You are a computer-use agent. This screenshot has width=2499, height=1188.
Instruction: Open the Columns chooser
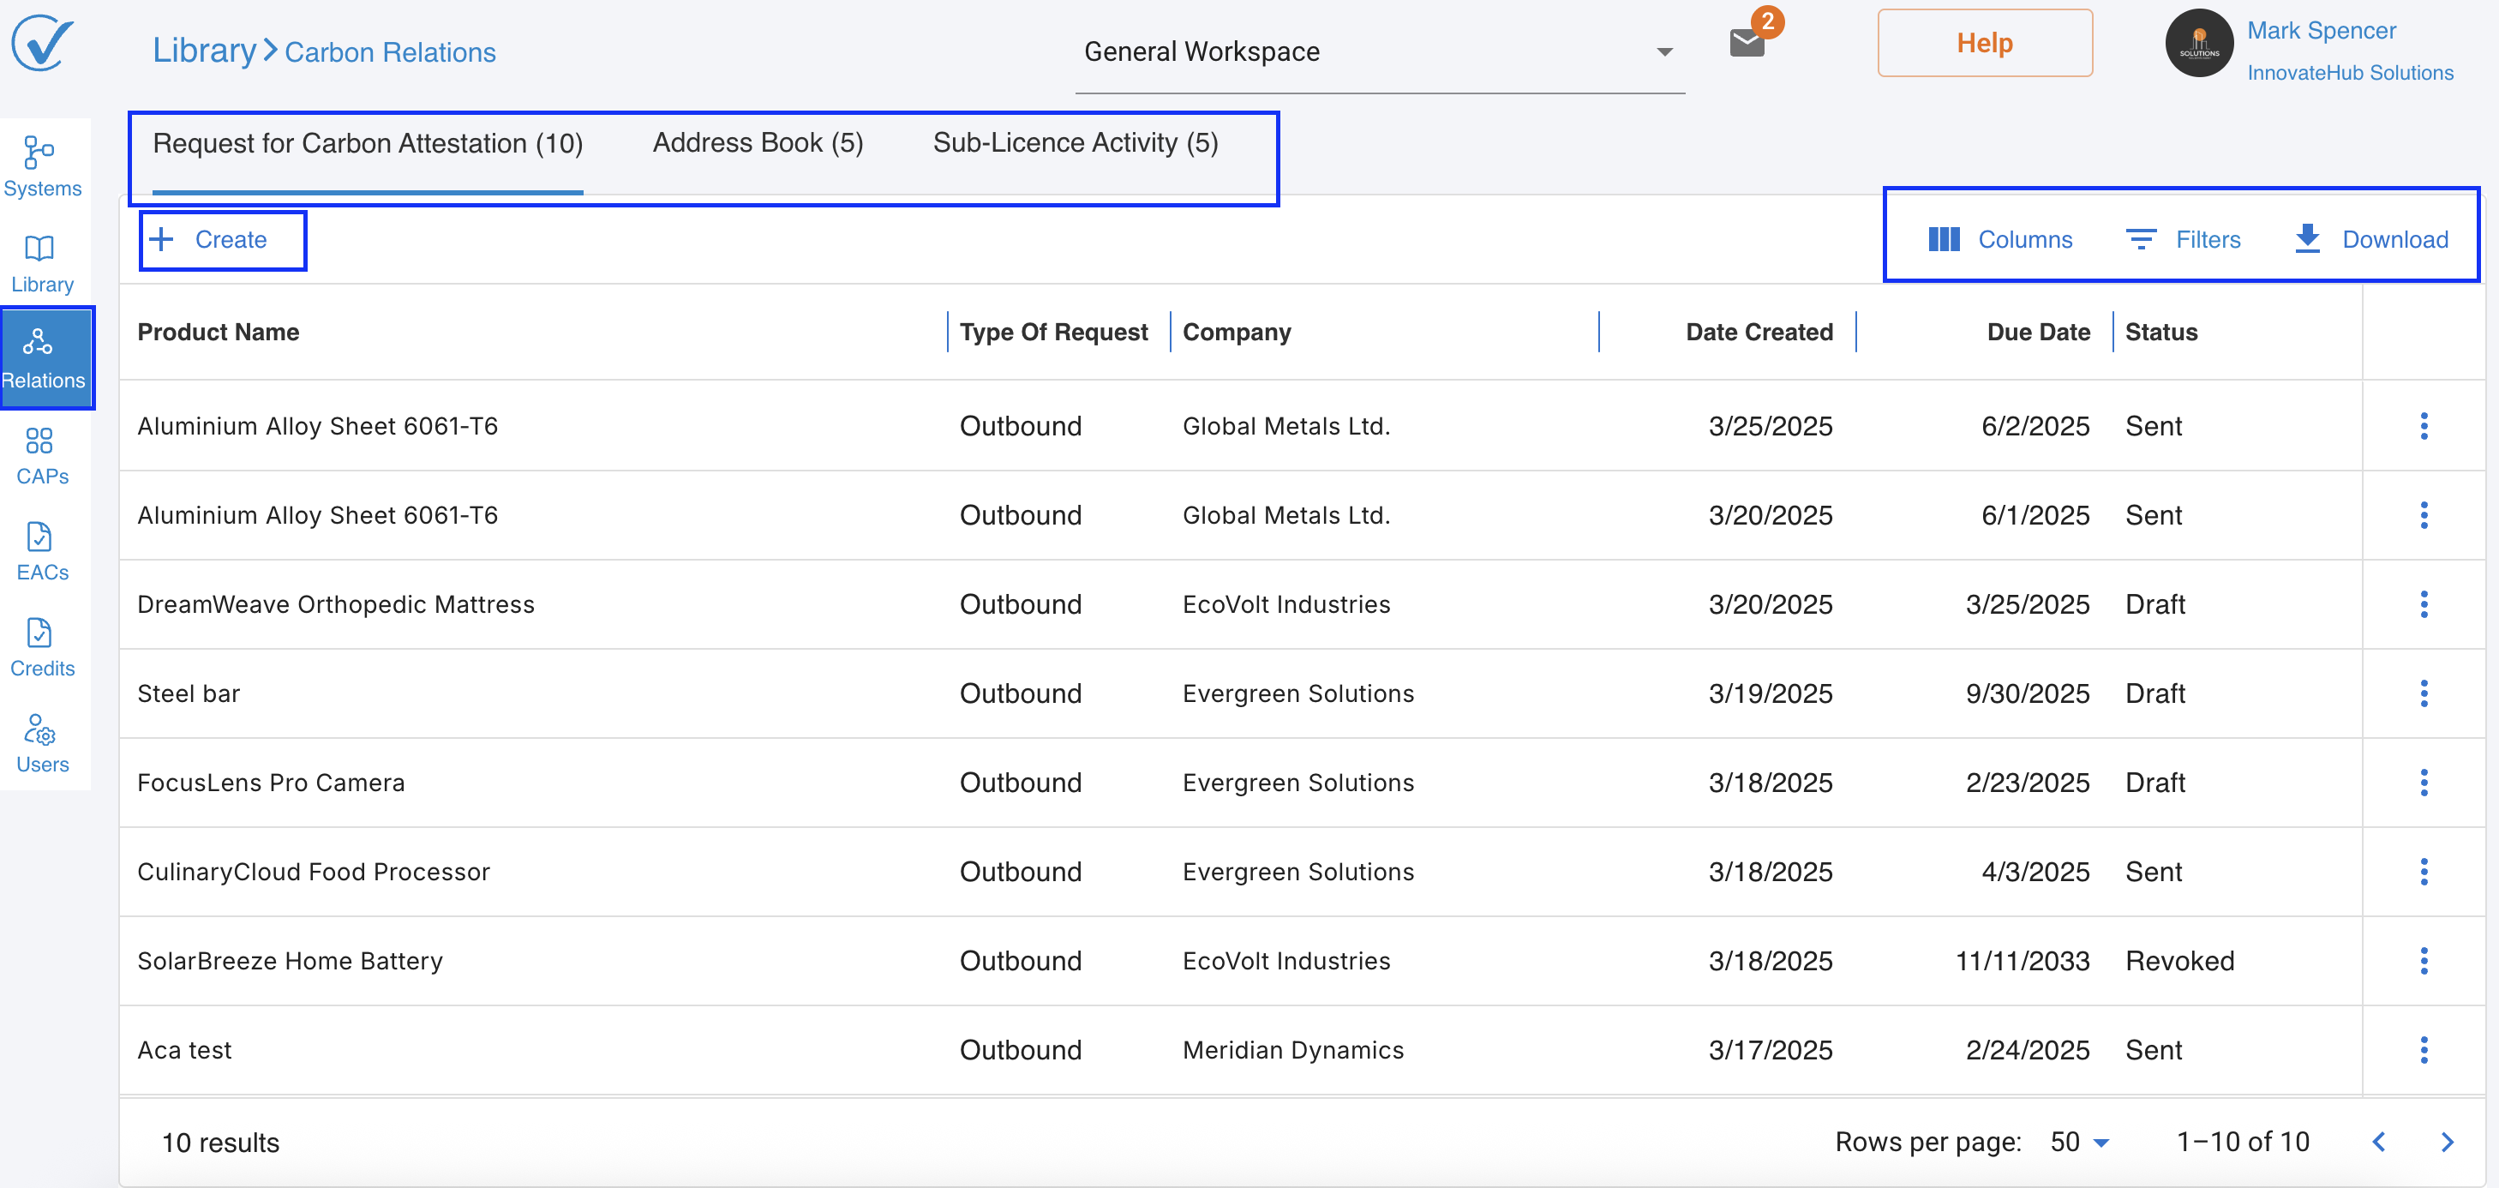[1999, 240]
